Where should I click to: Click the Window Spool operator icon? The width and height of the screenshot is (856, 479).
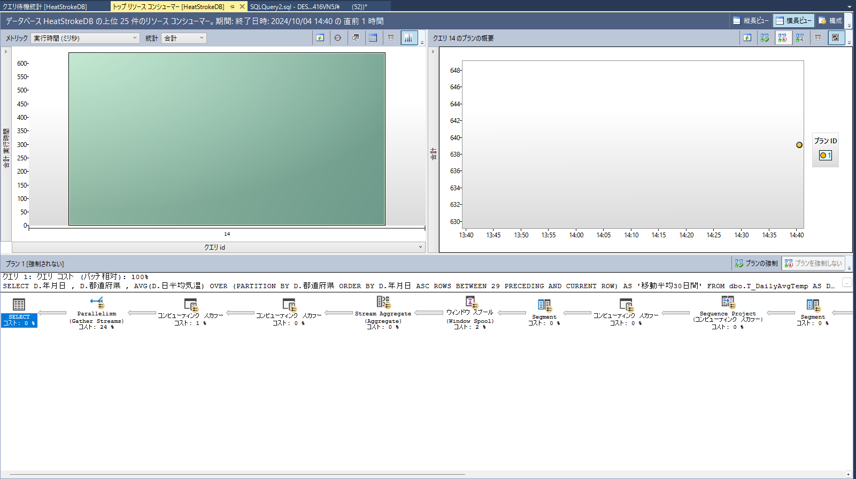[470, 303]
